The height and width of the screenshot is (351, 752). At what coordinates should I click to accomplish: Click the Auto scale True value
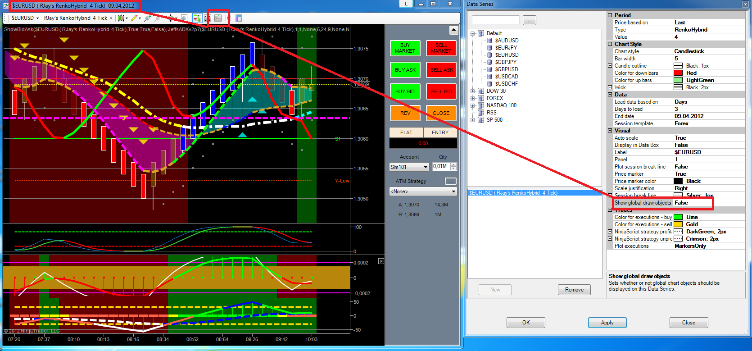point(709,138)
